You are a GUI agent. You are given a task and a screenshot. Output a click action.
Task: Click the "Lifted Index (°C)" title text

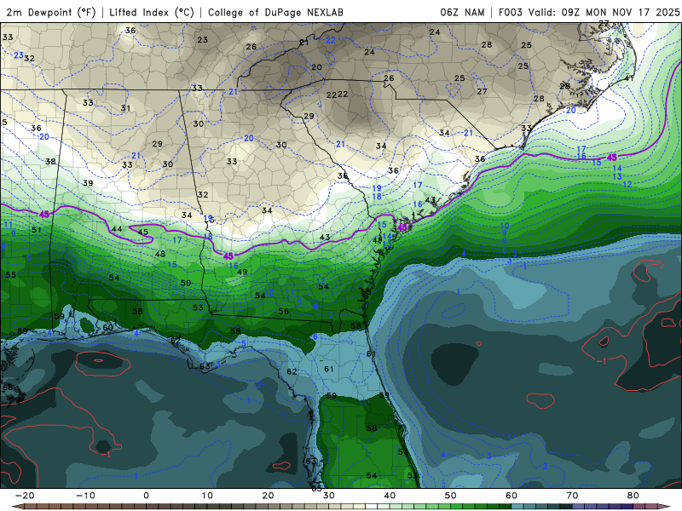[152, 12]
